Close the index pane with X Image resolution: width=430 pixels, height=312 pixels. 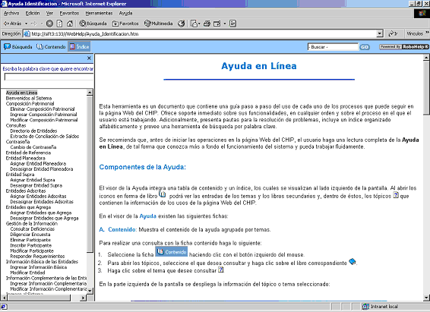pyautogui.click(x=89, y=58)
